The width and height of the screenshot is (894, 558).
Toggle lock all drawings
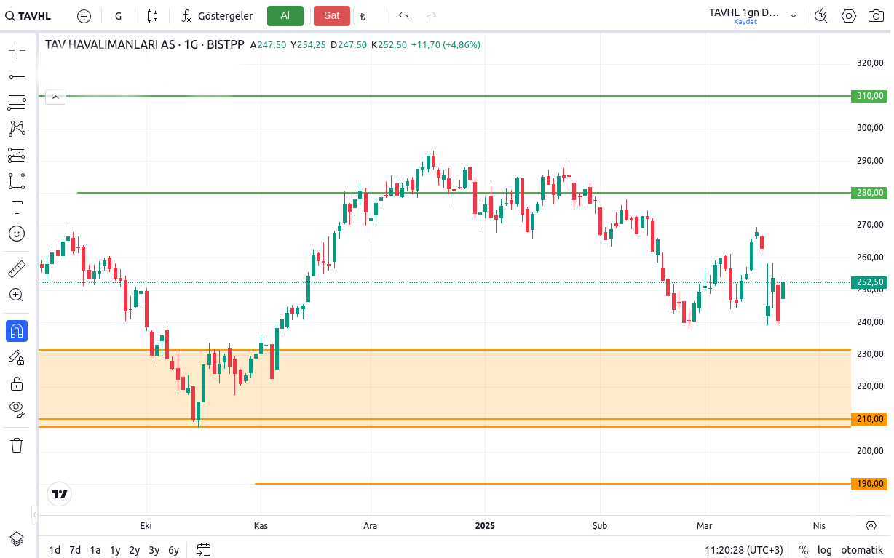pos(17,383)
